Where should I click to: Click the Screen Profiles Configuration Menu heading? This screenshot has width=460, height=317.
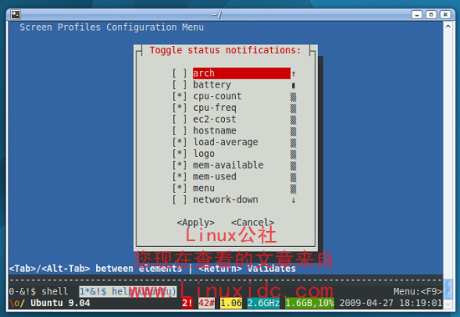(x=111, y=28)
